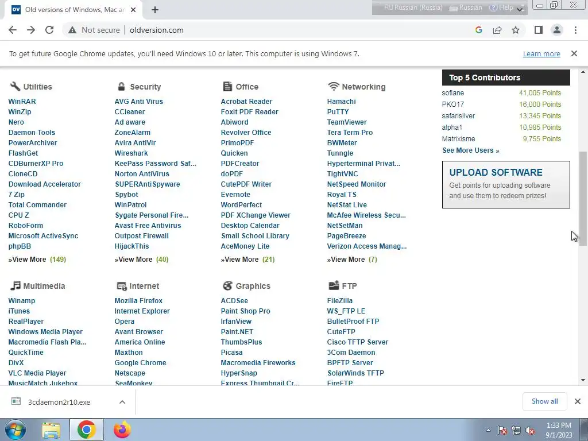The image size is (588, 441).
Task: Click the Graphics category icon
Action: pyautogui.click(x=227, y=286)
